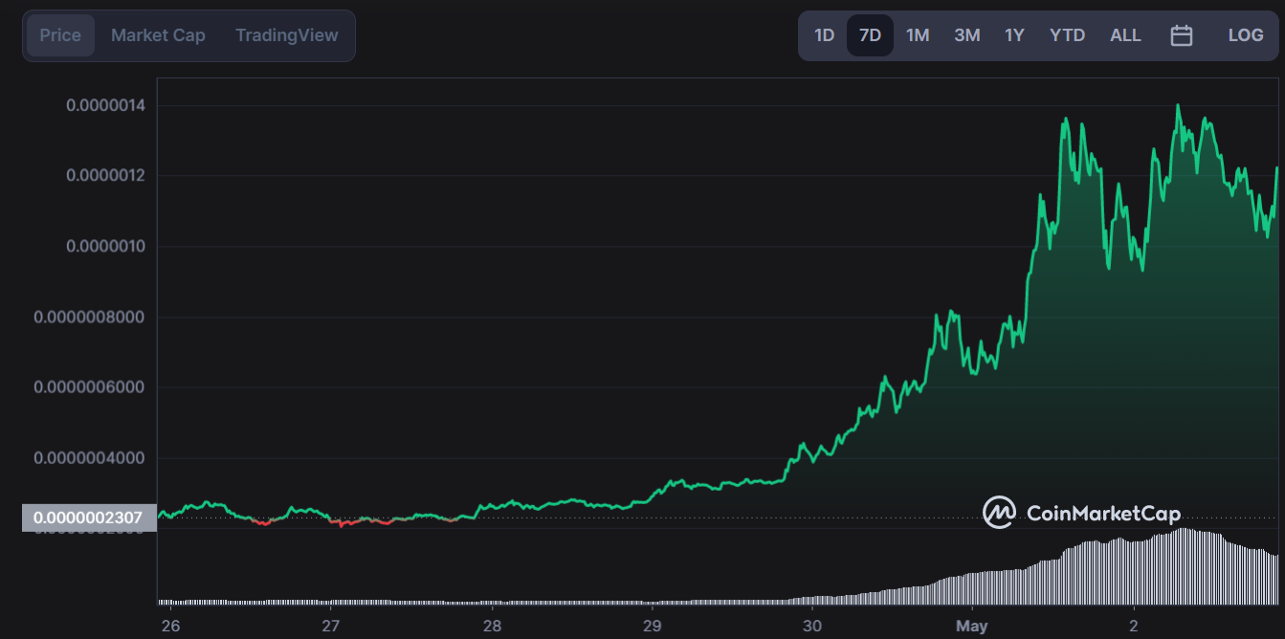Click the CoinMarketCap logo watermark
The image size is (1285, 639).
pos(1084,513)
